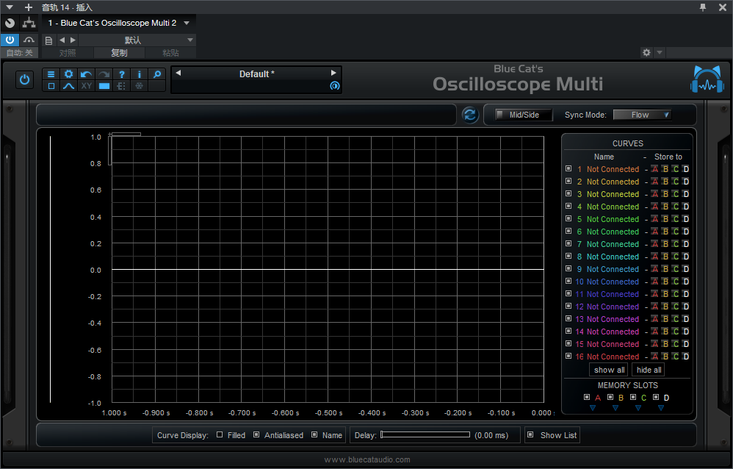Go to next plugin preset with right arrow

(333, 73)
